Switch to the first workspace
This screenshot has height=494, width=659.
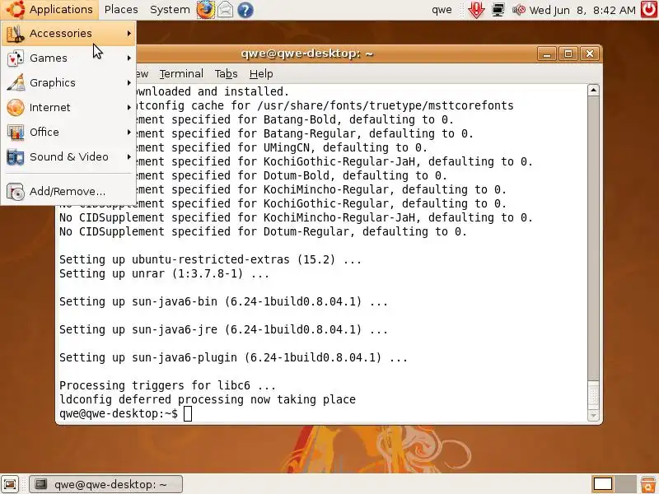[x=602, y=484]
